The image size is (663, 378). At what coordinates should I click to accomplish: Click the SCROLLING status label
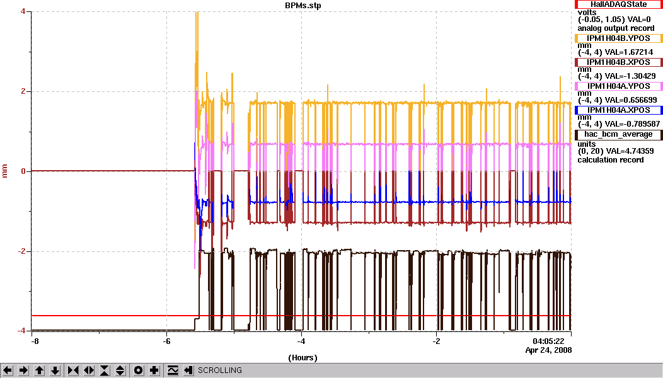(x=220, y=370)
